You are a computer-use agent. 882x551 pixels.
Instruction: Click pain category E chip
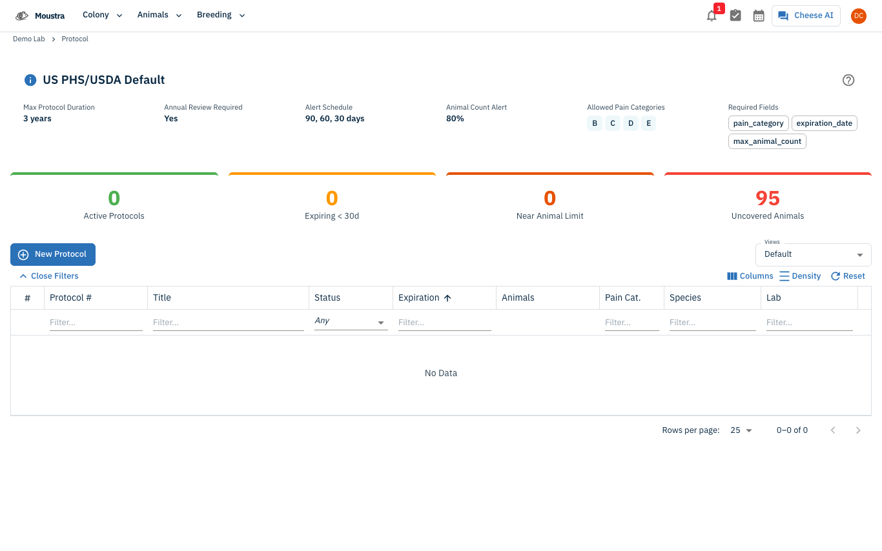pyautogui.click(x=649, y=123)
